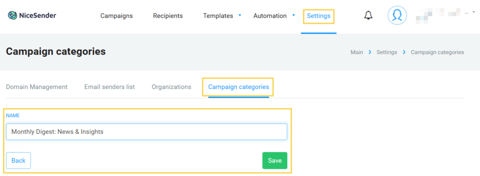Screen dimensions: 480x176
Task: Switch to the Domain Management tab
Action: point(37,87)
